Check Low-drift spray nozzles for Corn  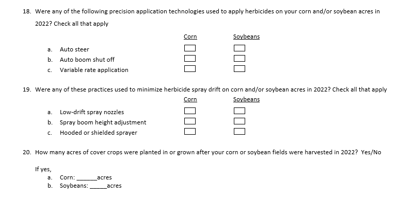point(190,111)
